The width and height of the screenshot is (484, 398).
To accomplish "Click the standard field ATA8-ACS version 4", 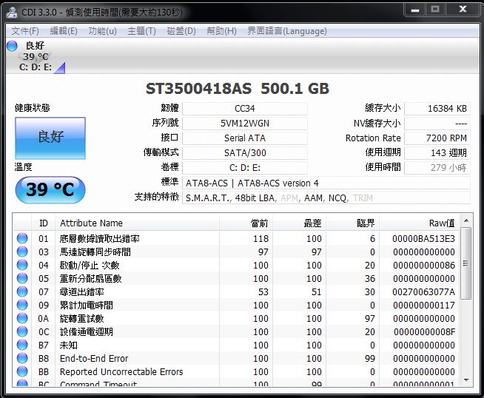I will coord(326,183).
